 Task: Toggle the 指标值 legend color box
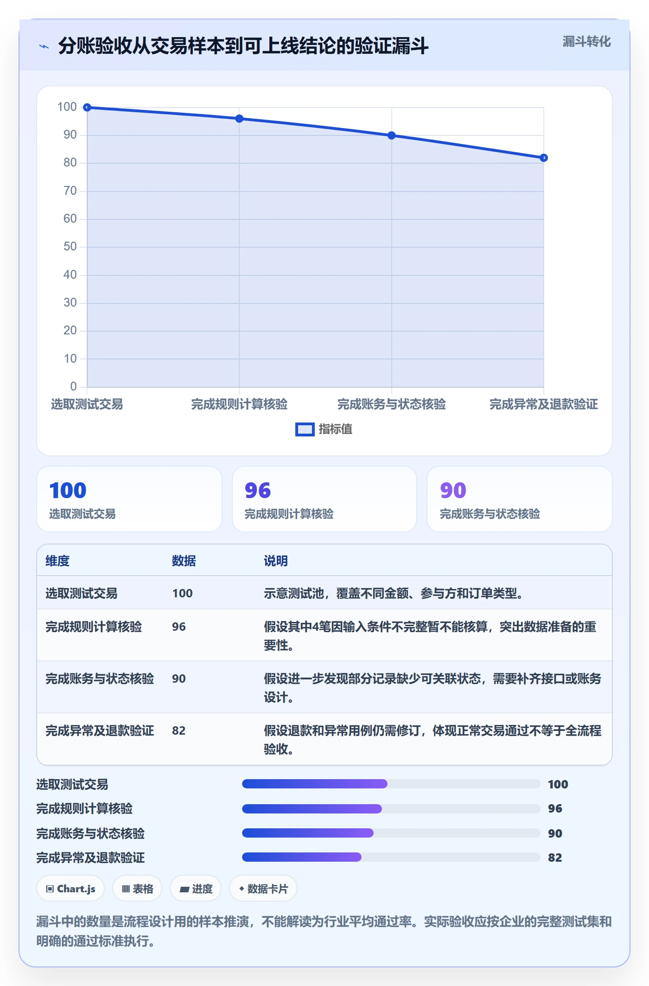coord(305,429)
